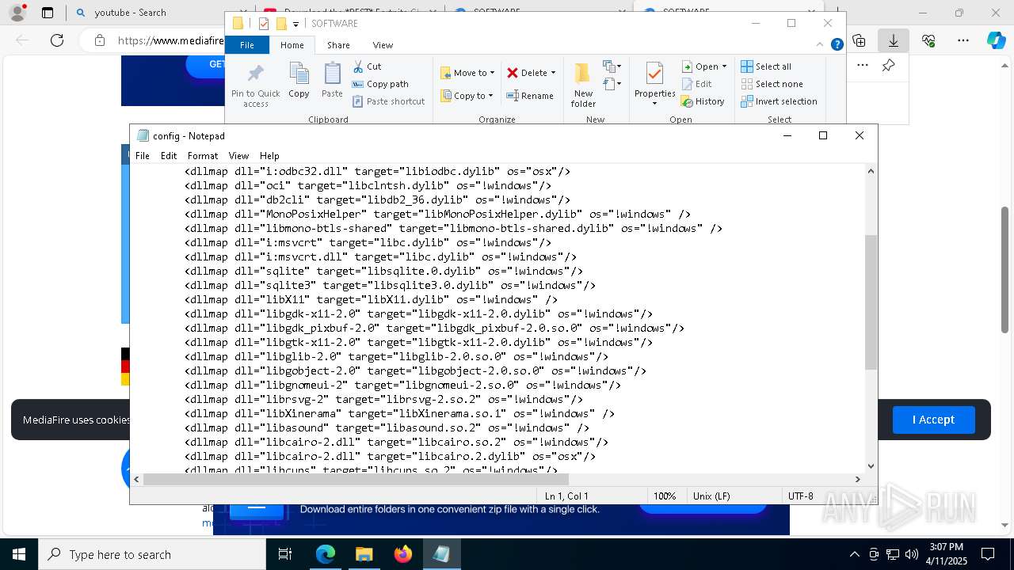Click the Copy icon in Explorer ribbon
Viewport: 1014px width, 570px height.
point(299,80)
